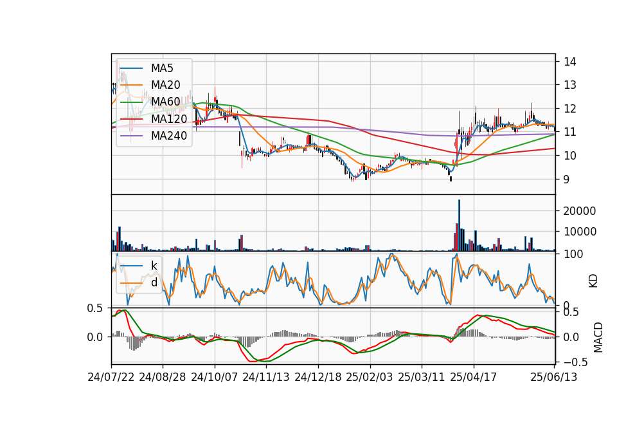Click the blue MA5 legend line sample
The height and width of the screenshot is (444, 617).
131,69
